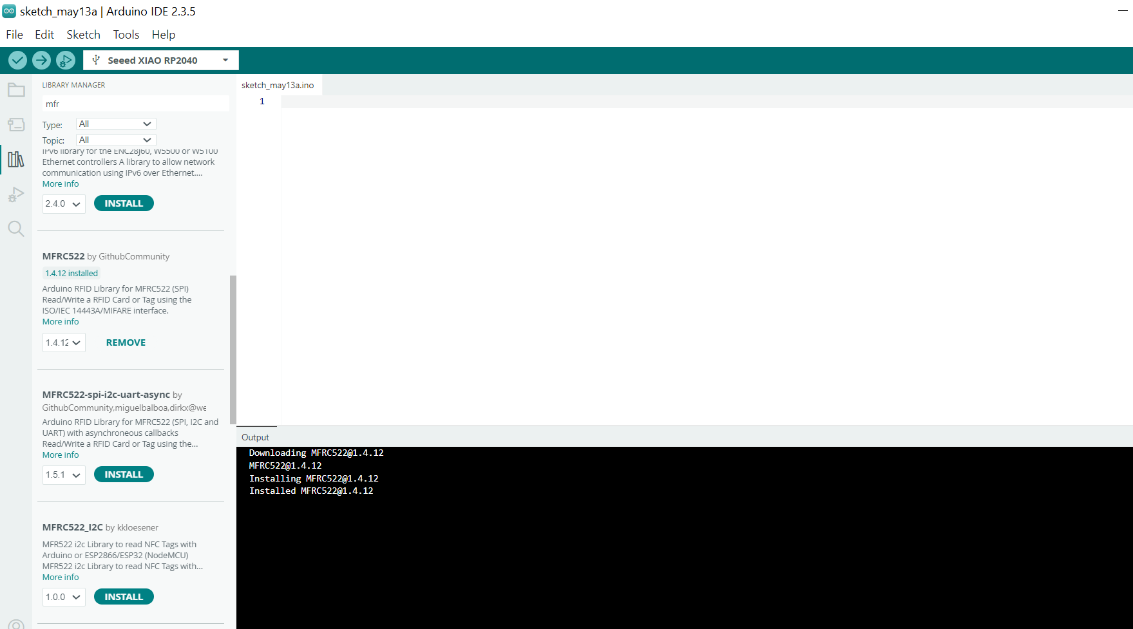Viewport: 1133px width, 629px height.
Task: Remove the installed MFRC522 library
Action: [x=126, y=343]
